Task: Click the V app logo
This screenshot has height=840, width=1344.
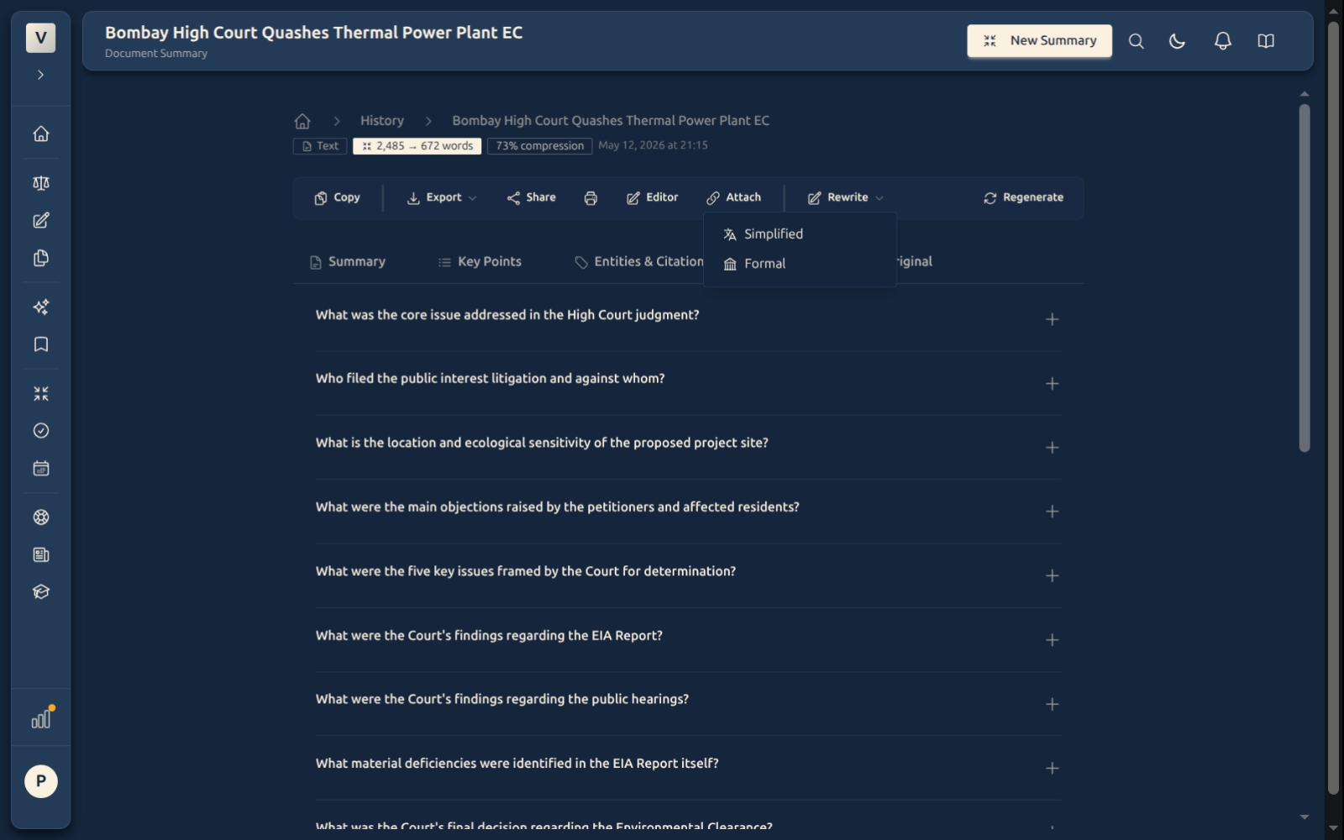Action: 40,38
